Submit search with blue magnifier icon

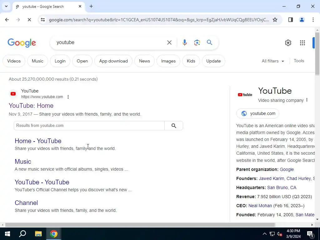pyautogui.click(x=209, y=42)
